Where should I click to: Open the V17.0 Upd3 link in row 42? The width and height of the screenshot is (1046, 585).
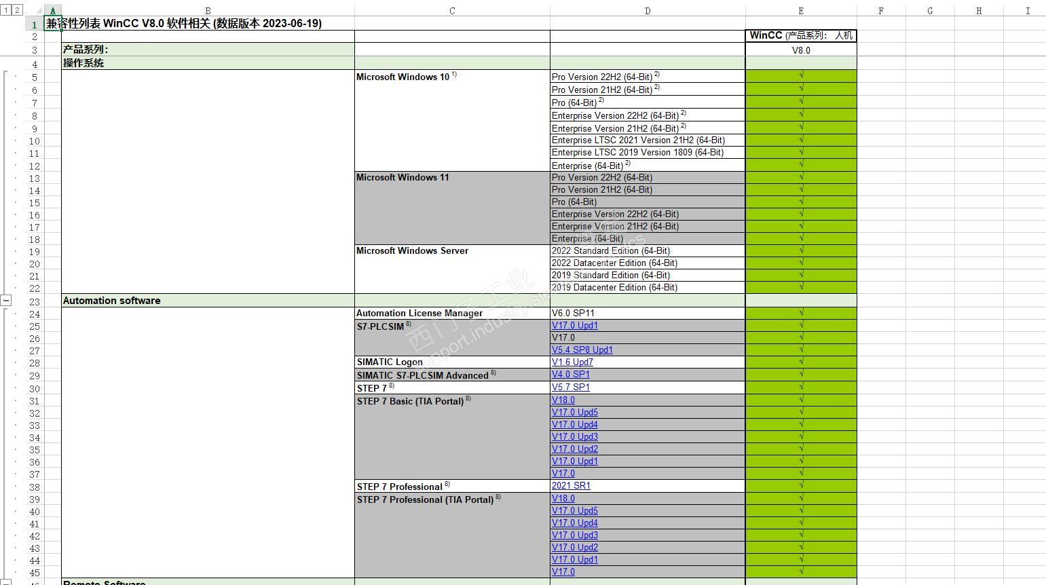coord(575,535)
